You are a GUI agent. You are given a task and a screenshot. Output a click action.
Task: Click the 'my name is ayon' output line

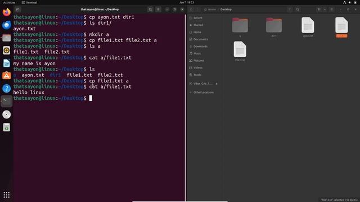coord(34,63)
